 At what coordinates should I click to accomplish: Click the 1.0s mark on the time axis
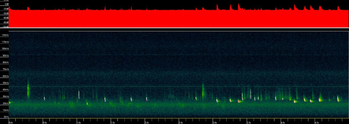point(79,122)
